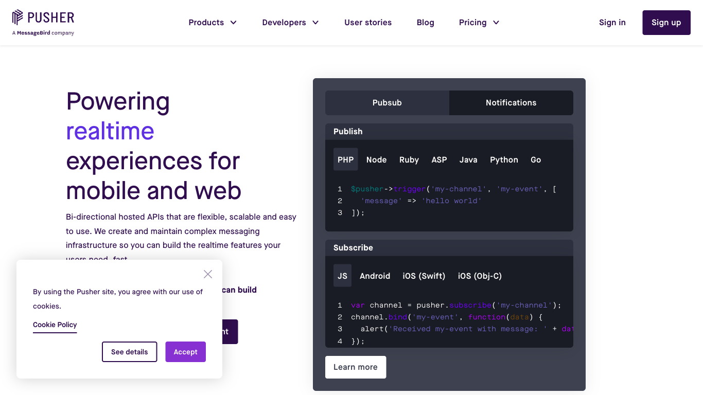Expand the Products dropdown chevron
This screenshot has height=395, width=703.
pyautogui.click(x=233, y=23)
